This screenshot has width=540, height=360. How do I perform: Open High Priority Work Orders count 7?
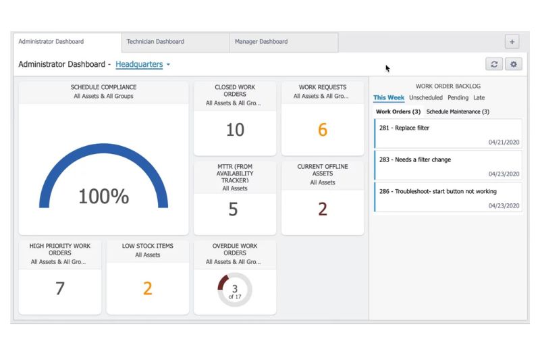60,288
